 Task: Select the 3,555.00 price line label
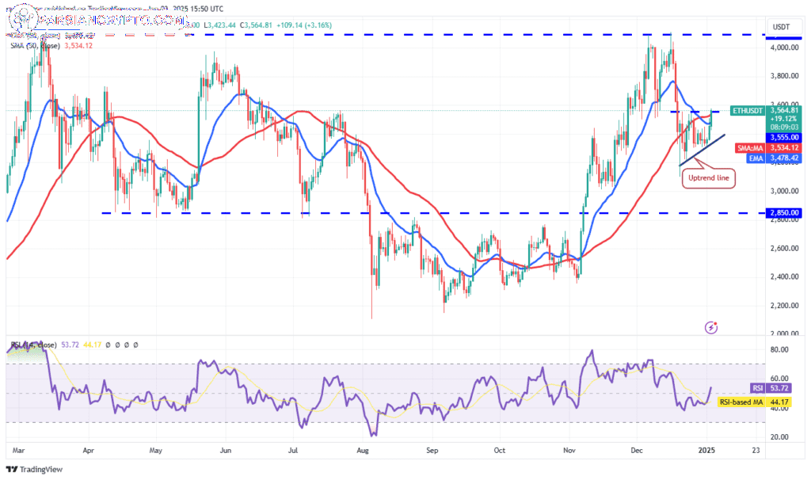783,138
